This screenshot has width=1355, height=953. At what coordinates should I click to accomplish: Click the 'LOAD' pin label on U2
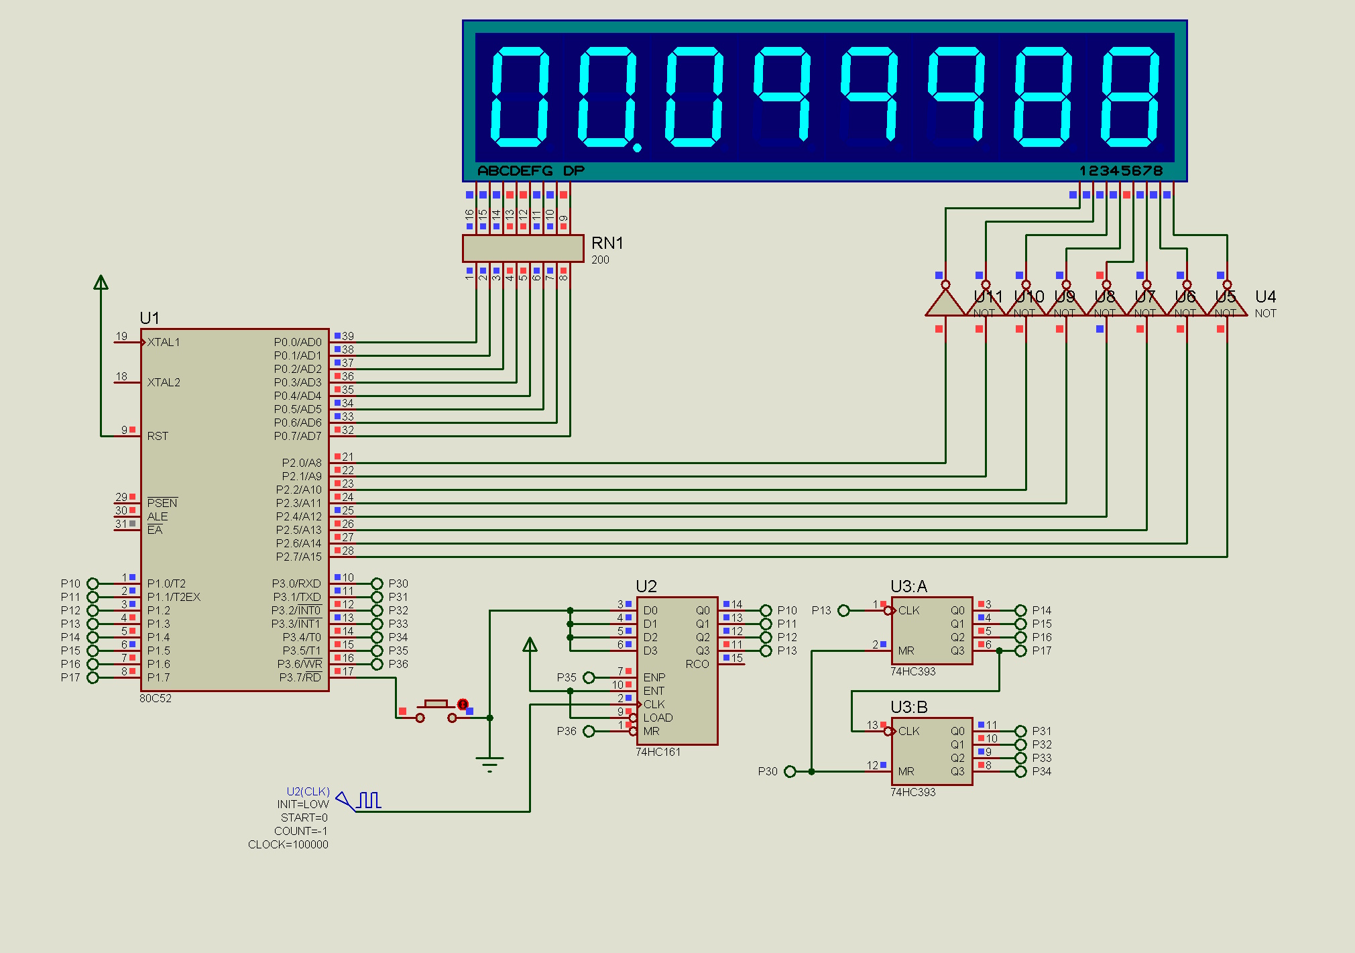658,718
